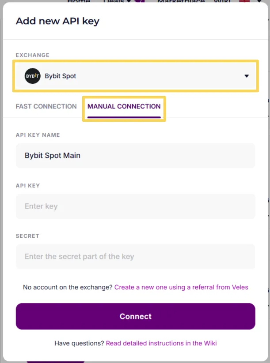Click the Secret key input field
The width and height of the screenshot is (270, 363).
coord(135,256)
